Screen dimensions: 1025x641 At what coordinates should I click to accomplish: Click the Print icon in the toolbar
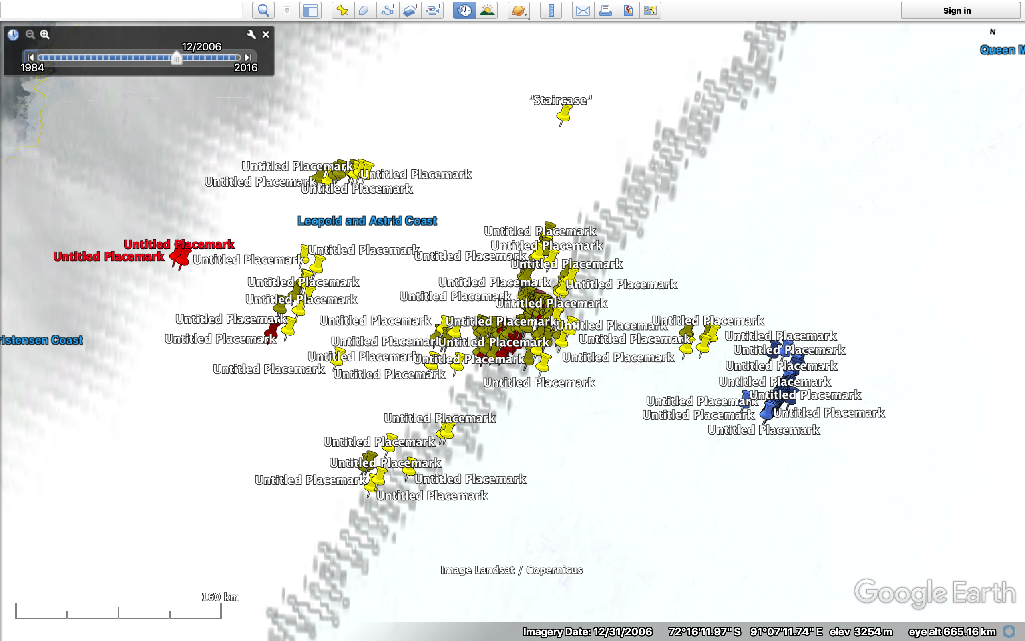pyautogui.click(x=605, y=10)
